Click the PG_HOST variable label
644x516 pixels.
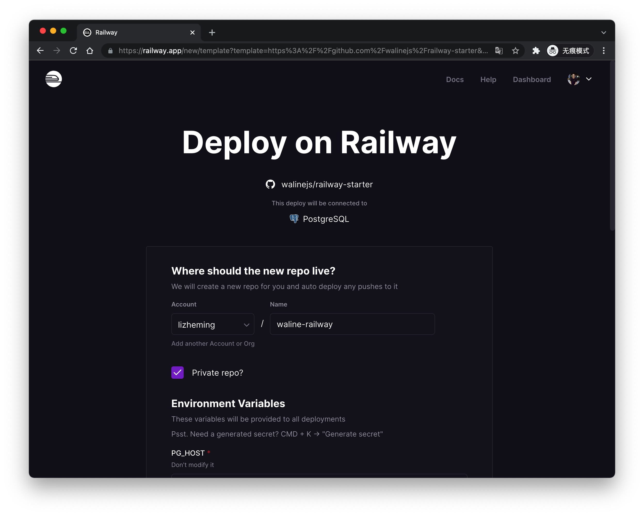[x=188, y=453]
